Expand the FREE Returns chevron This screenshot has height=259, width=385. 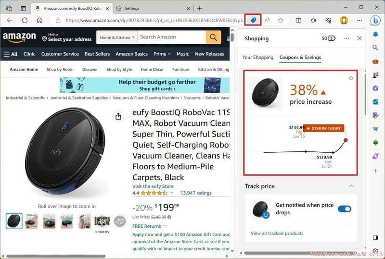[x=165, y=226]
